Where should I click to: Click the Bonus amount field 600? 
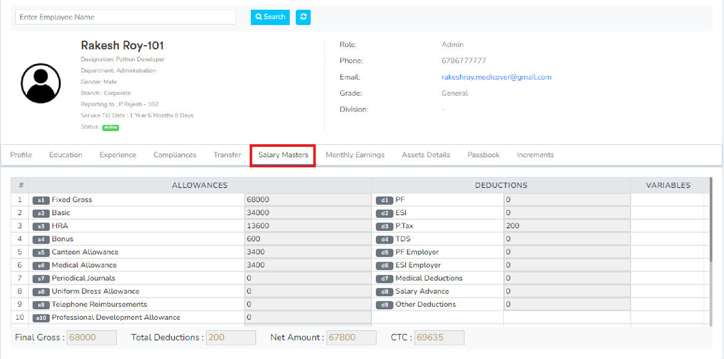308,239
